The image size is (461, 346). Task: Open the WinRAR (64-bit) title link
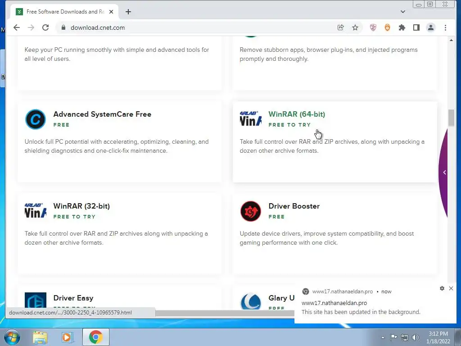tap(297, 114)
